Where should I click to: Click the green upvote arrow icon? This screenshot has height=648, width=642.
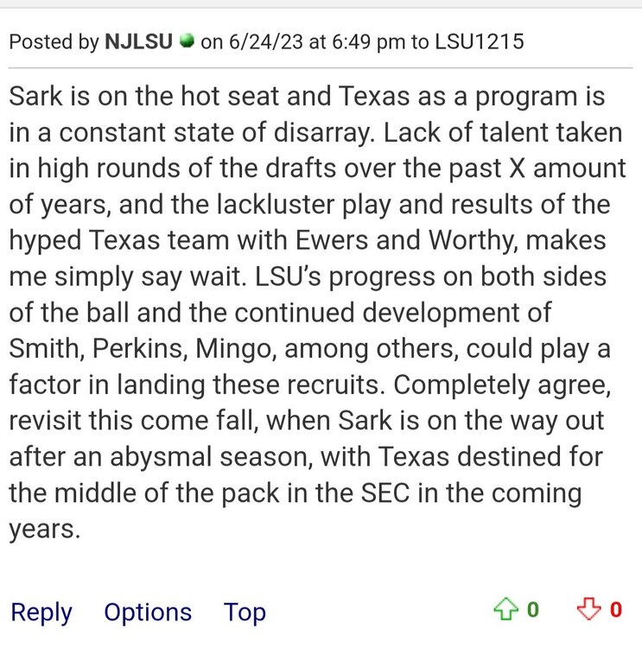point(505,611)
